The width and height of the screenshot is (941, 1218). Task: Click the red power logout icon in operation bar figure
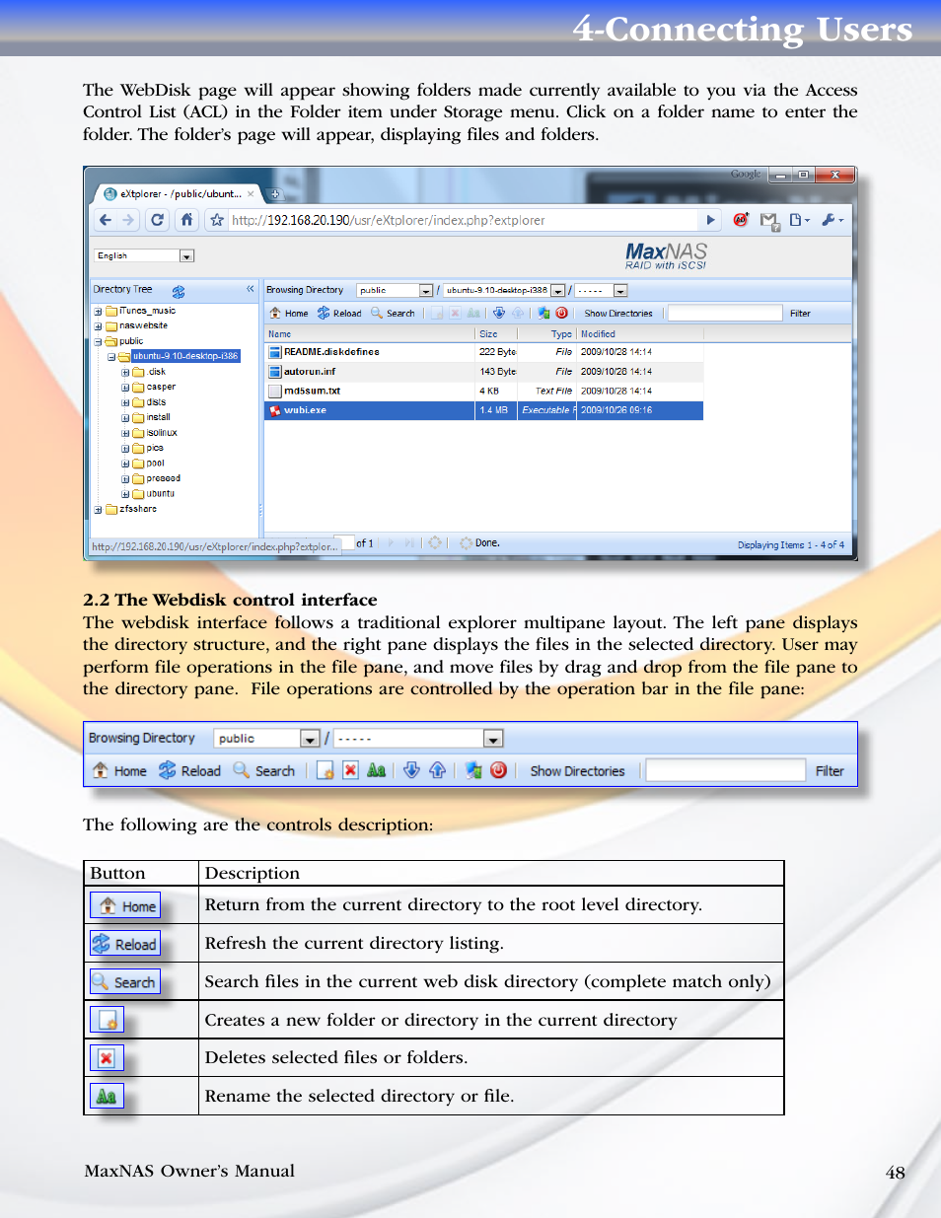499,770
